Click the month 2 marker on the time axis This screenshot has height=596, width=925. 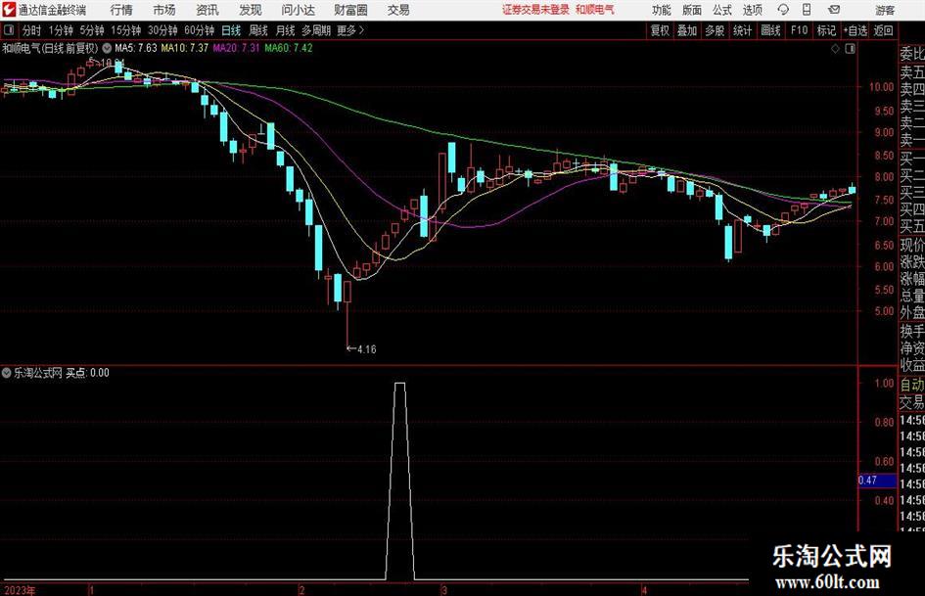click(302, 590)
